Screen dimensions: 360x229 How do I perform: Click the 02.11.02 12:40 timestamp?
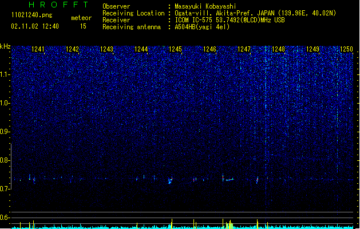click(35, 26)
